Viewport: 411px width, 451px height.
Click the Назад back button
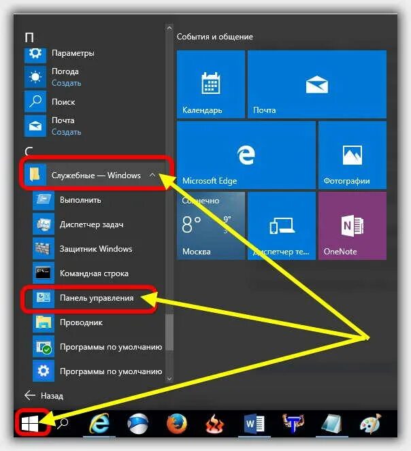pos(44,395)
